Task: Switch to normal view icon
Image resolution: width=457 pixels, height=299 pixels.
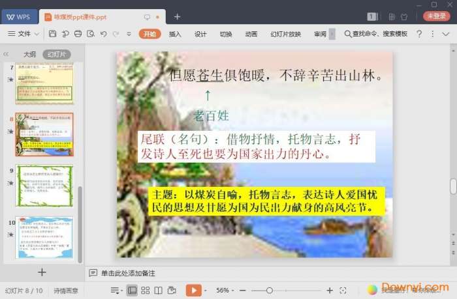Action: [x=132, y=291]
